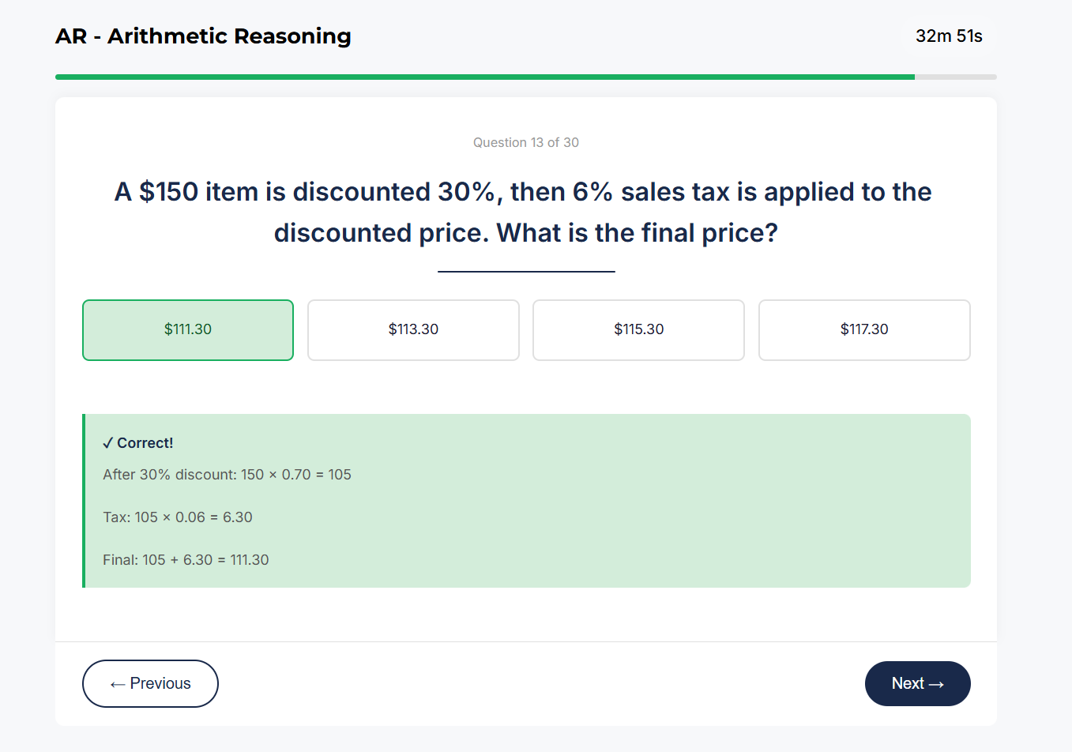Viewport: 1072px width, 752px height.
Task: Click the left arrow icon on Previous
Action: pyautogui.click(x=118, y=683)
